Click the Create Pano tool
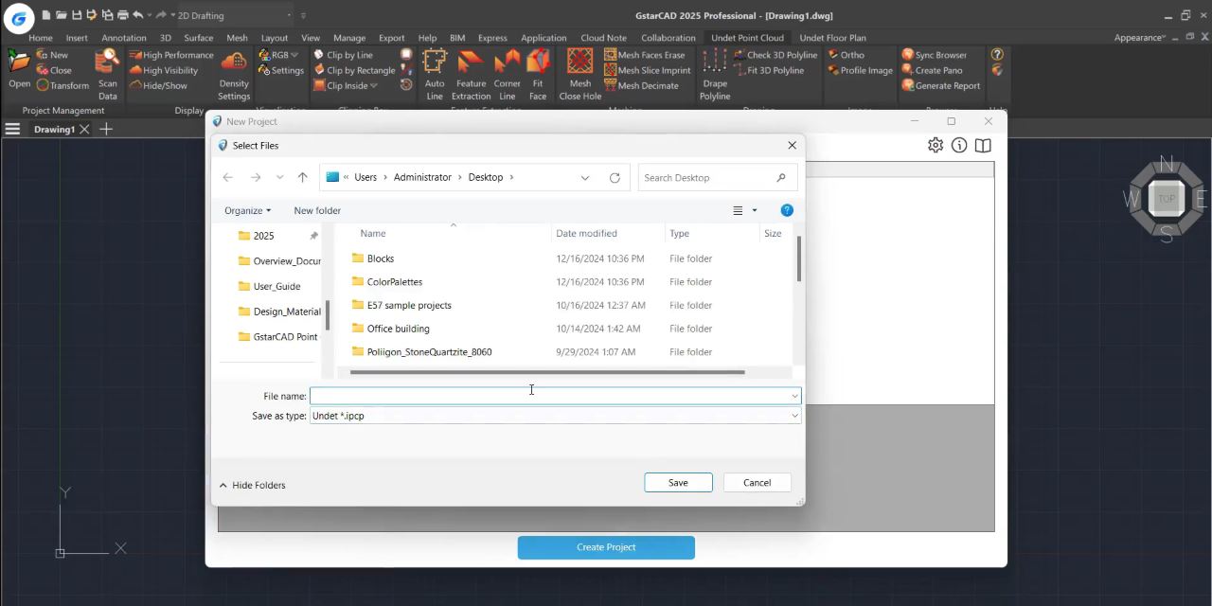Screen dimensions: 1212x606 pyautogui.click(x=933, y=70)
